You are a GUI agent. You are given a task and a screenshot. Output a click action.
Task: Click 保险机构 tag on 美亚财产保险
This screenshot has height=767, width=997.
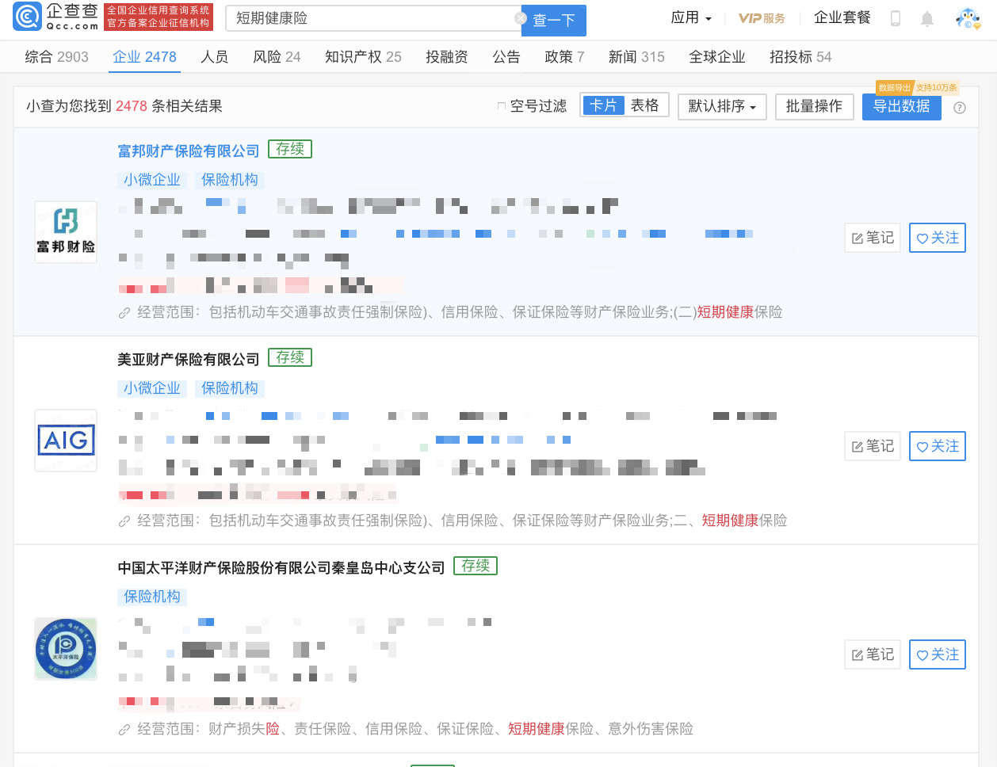(x=230, y=388)
